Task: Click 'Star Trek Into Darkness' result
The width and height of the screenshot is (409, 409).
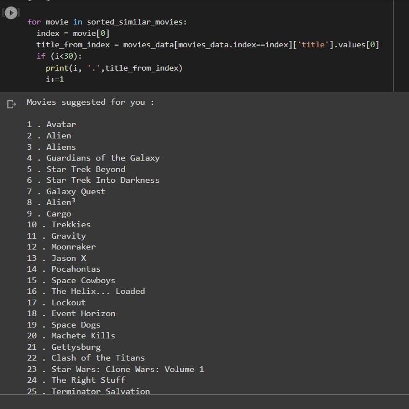Action: pos(102,180)
